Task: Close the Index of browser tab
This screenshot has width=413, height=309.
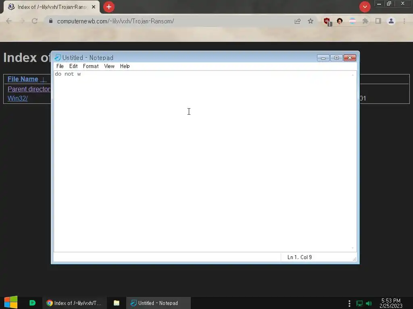Action: point(94,7)
